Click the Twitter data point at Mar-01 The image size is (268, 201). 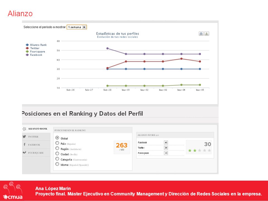tap(126, 61)
